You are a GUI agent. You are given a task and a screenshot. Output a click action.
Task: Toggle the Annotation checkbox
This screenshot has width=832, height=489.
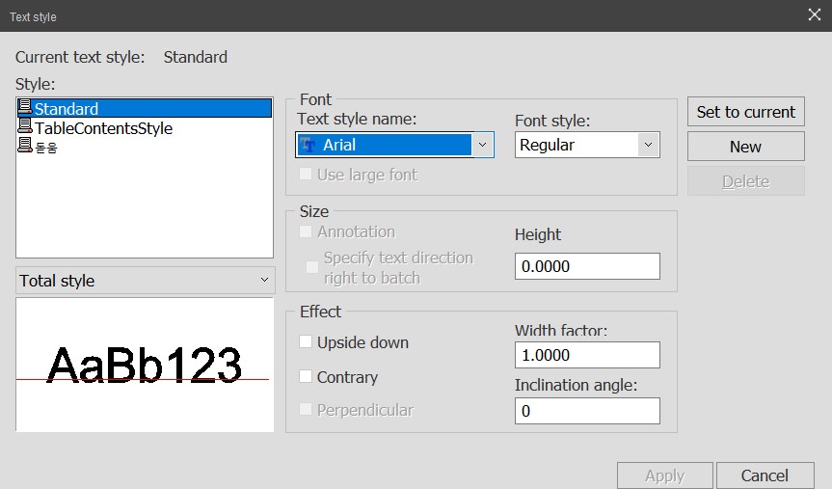305,231
